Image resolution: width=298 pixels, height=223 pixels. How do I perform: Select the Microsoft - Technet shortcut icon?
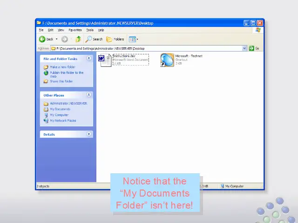167,60
